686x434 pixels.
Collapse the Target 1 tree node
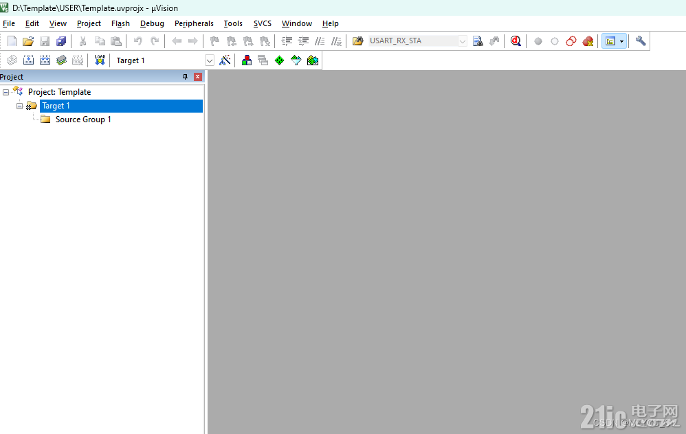pyautogui.click(x=19, y=106)
